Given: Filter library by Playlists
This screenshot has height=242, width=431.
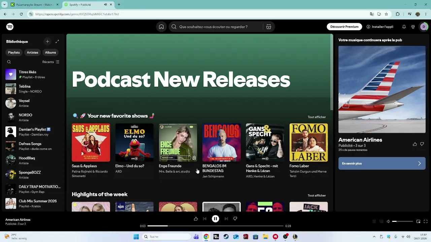Looking at the screenshot, I should tap(14, 52).
